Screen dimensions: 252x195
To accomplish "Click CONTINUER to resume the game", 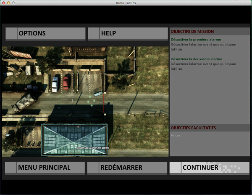I will 210,168.
